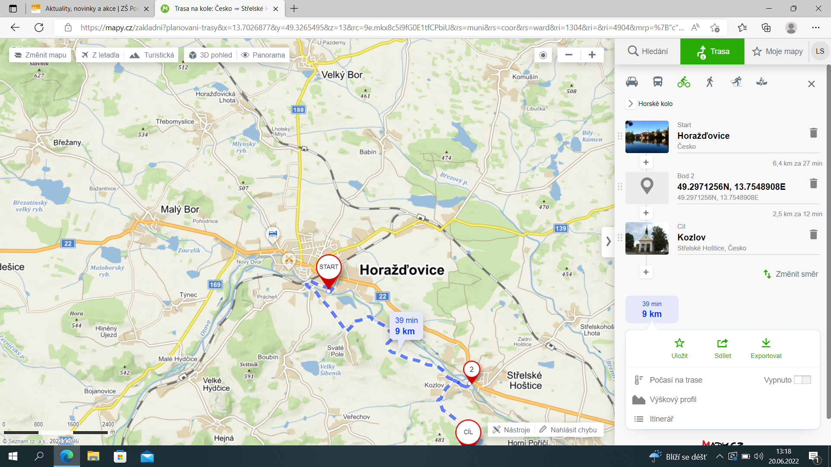Open Nástroje map tools
This screenshot has height=467, width=831.
click(x=511, y=430)
